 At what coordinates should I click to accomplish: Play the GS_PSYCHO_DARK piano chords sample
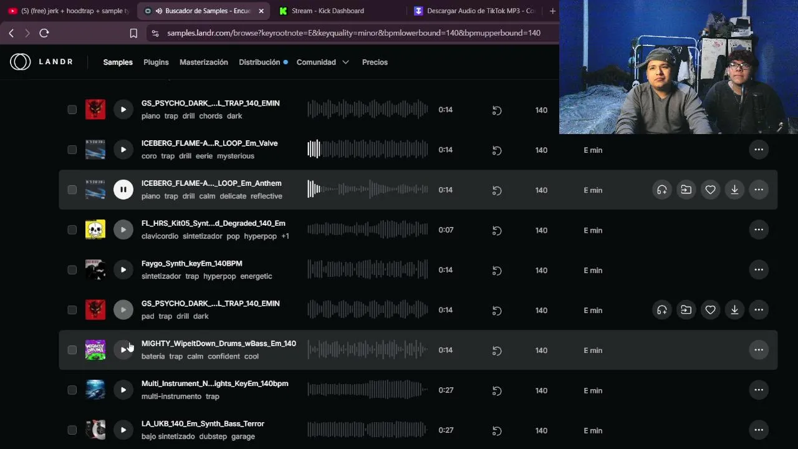click(x=123, y=110)
